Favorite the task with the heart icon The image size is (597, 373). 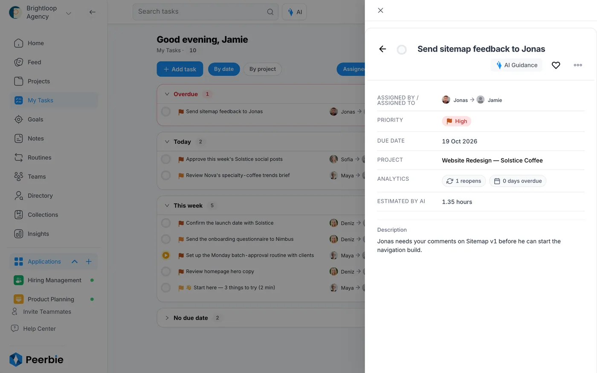(x=556, y=65)
